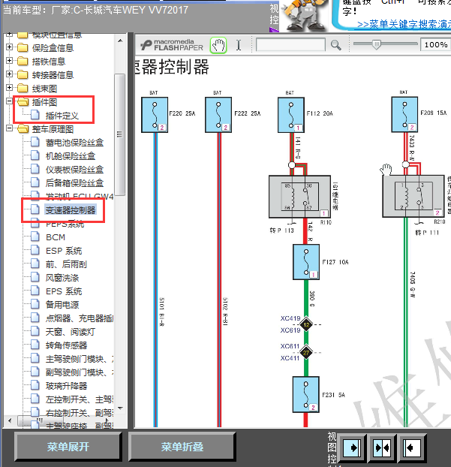Open 副驾驶侧门模块 diagram entry

[x=80, y=372]
